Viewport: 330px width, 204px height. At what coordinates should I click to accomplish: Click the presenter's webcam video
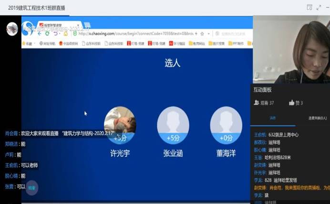click(291, 50)
